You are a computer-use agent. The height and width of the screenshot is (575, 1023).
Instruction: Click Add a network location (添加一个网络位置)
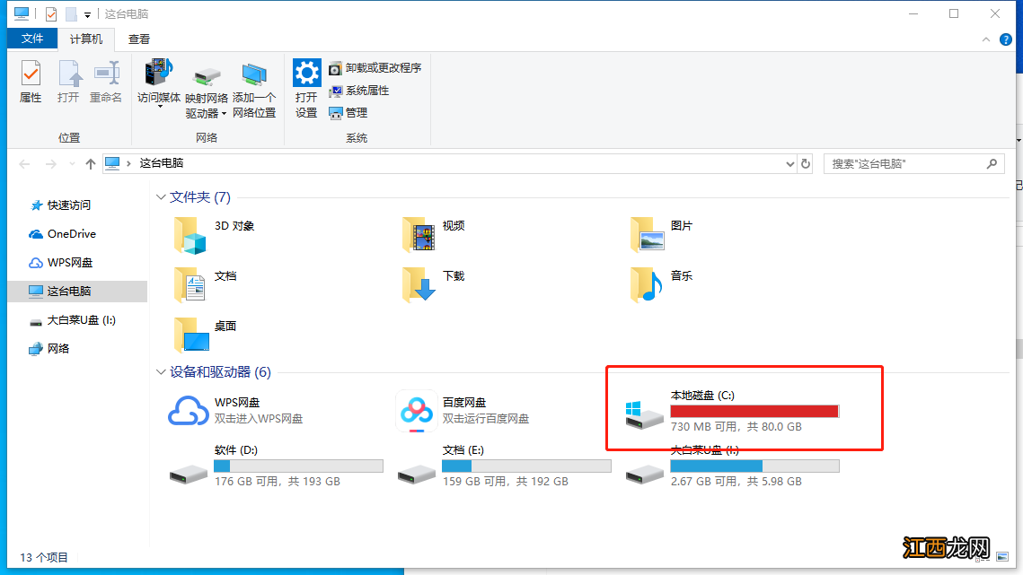point(254,90)
